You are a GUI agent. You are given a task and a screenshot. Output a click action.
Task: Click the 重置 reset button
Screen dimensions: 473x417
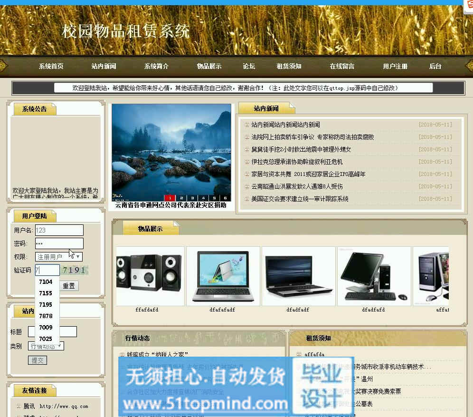(69, 286)
